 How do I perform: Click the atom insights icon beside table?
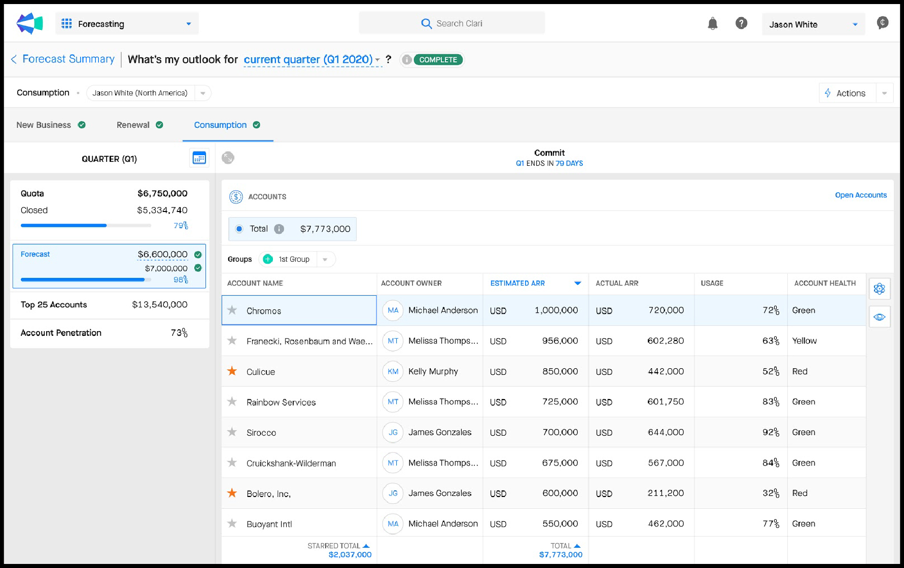pos(879,289)
